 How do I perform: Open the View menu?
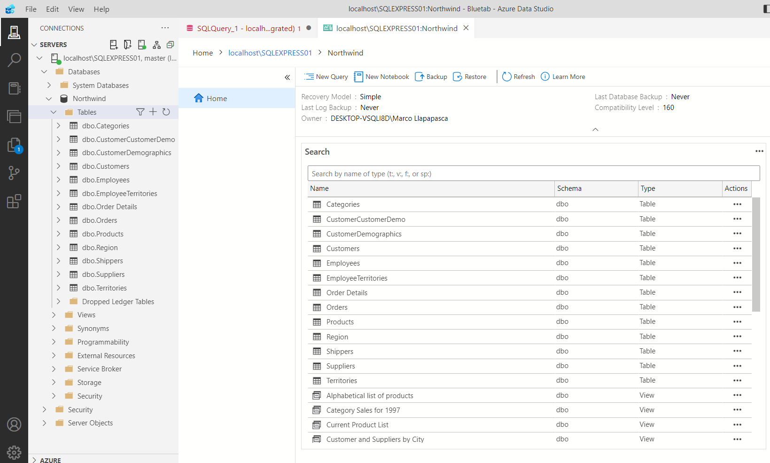click(x=76, y=9)
